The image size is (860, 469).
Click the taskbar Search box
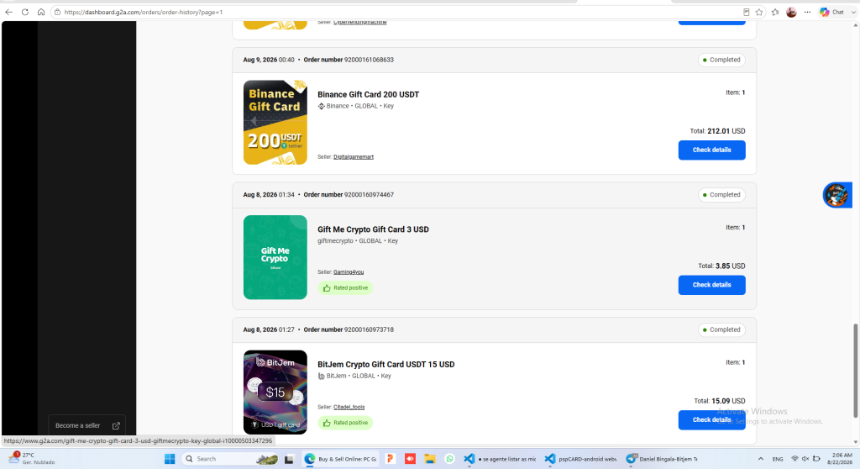230,459
